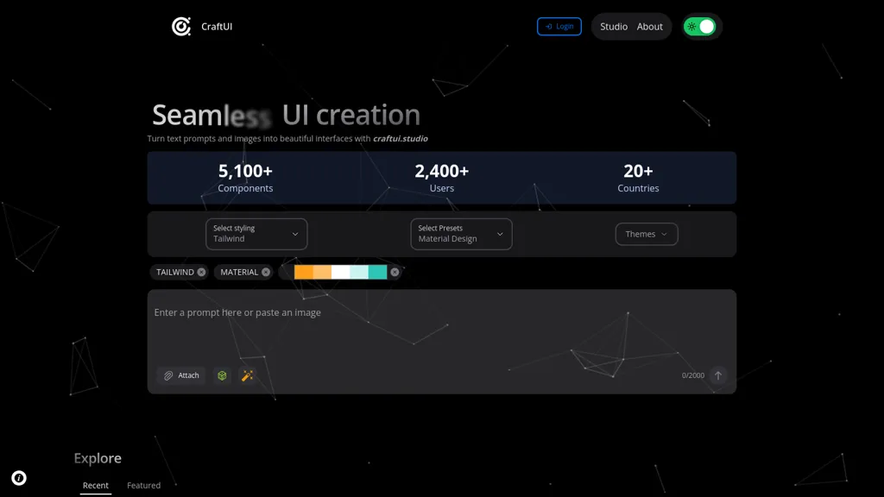
Task: Go to the Studio menu item
Action: coord(614,27)
